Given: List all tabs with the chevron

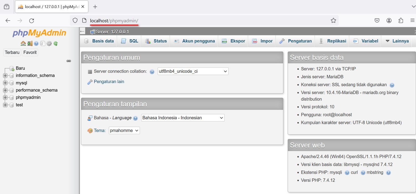Looking at the screenshot, I should click(x=413, y=7).
